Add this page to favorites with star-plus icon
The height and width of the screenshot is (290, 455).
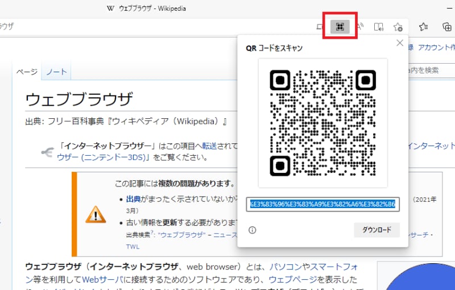pyautogui.click(x=398, y=27)
